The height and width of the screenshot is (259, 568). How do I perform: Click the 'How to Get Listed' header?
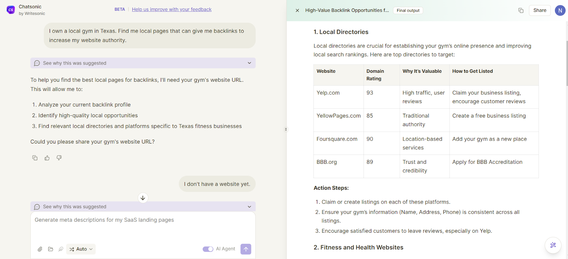[x=494, y=75]
